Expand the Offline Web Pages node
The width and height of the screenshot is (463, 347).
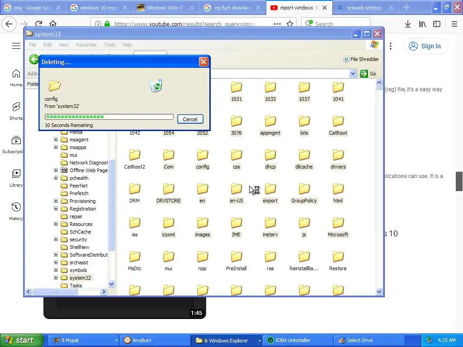pos(56,170)
